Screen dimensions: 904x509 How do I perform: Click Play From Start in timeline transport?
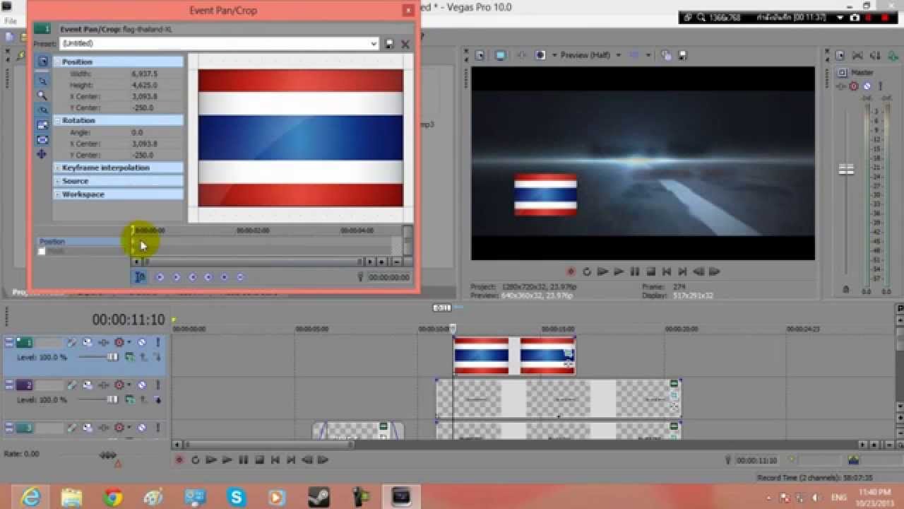(210, 460)
